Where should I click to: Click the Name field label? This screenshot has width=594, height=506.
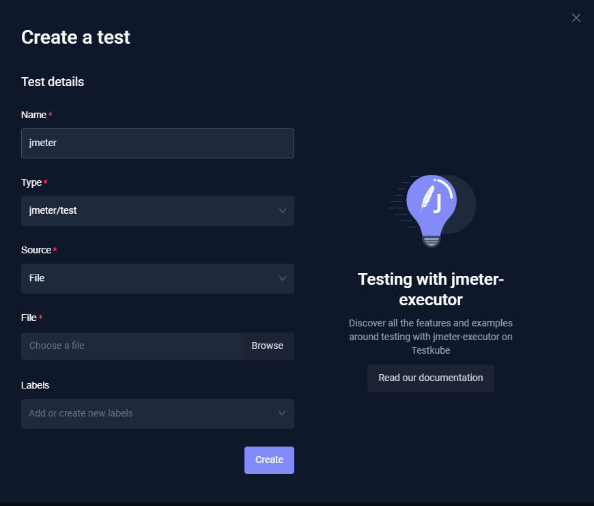[34, 115]
